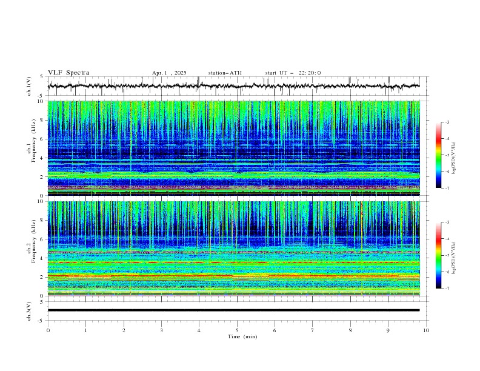Click the "station=ATH" label
Screen dimensions: 480x371
coord(225,73)
